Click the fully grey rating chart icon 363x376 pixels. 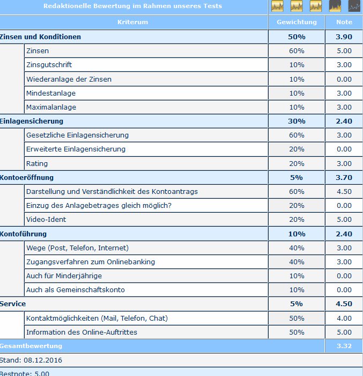(354, 6)
